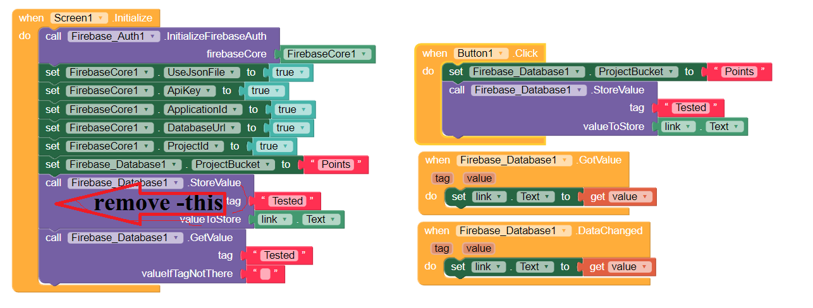The image size is (813, 308).
Task: Open the Firebase_Database1 dropdown on the ProjectBucket row in Button1.Click
Action: [526, 71]
